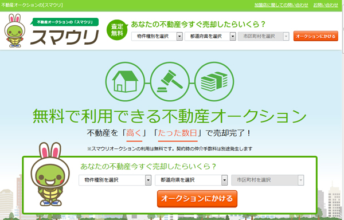Screen dimensions: 344x220
Task: Click the ※スマウリオークションの利用は無料です note
Action: pyautogui.click(x=170, y=149)
